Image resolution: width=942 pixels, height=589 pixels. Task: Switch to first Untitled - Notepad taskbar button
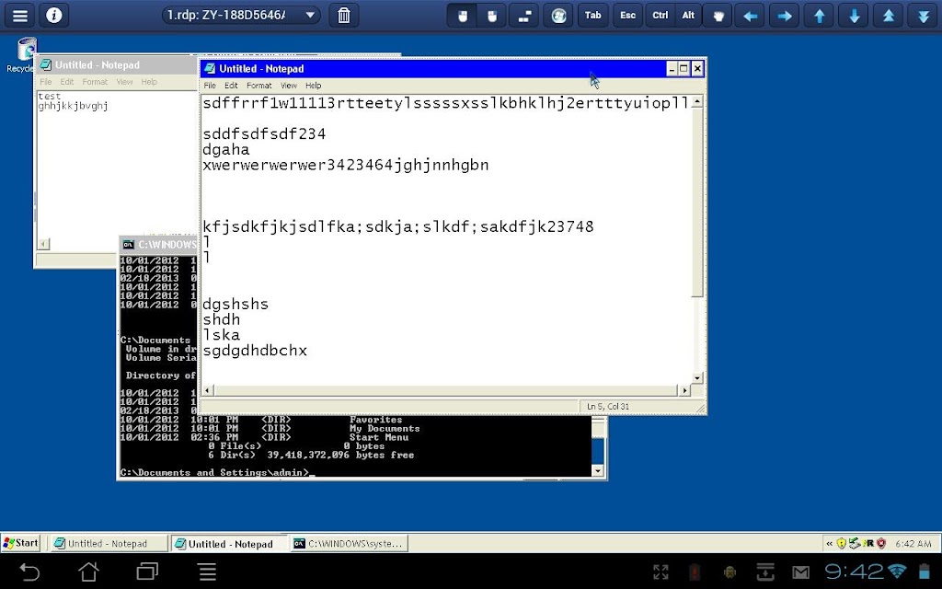point(108,543)
